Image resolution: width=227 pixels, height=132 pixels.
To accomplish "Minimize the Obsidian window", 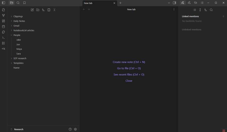I will pos(208,3).
